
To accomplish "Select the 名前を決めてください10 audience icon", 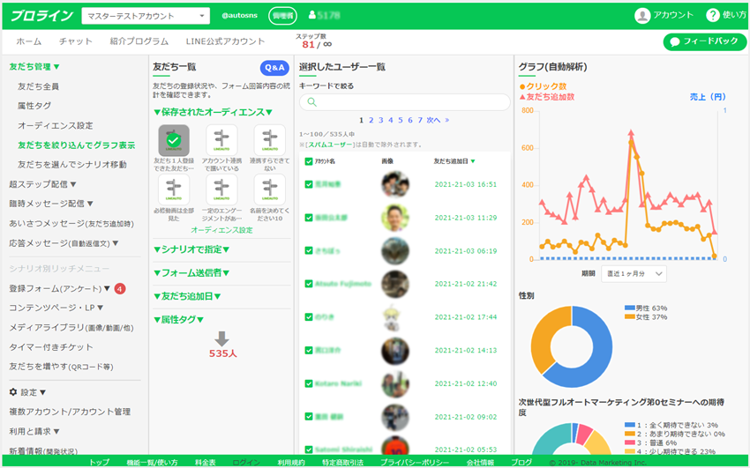I will (269, 189).
